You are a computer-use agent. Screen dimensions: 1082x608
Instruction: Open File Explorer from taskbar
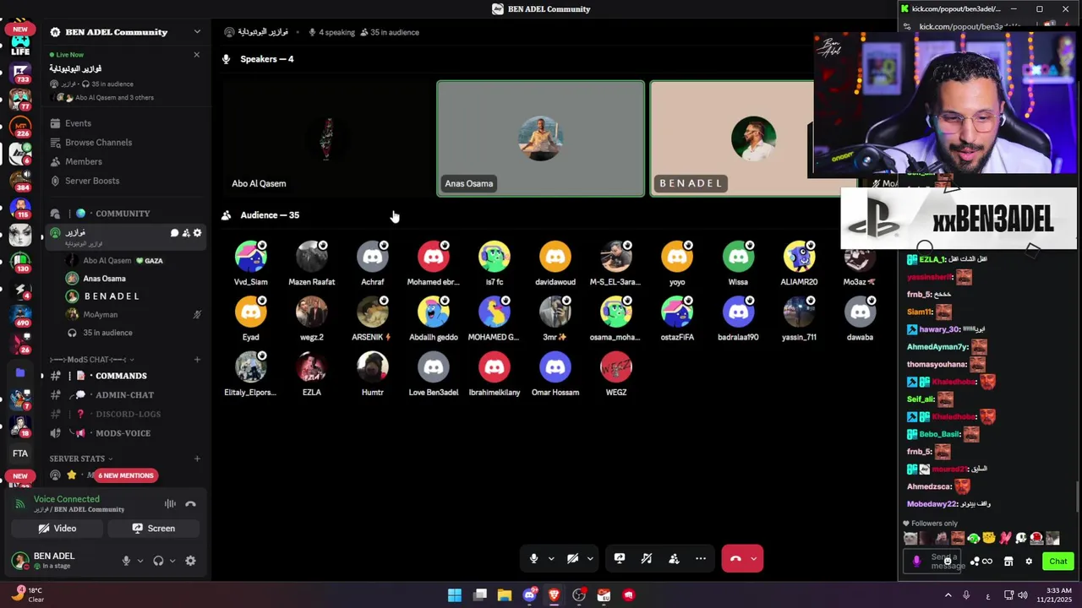pyautogui.click(x=505, y=595)
